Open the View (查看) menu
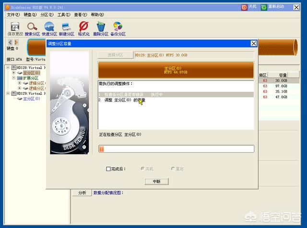The image size is (307, 228). tap(81, 15)
